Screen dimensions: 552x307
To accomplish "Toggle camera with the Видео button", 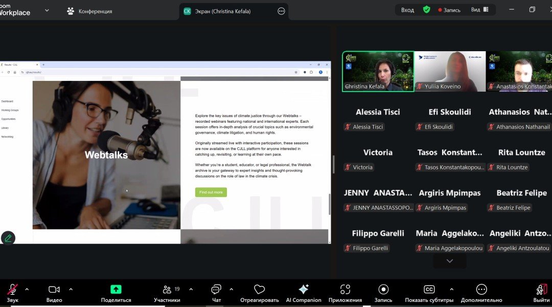I will (x=54, y=290).
